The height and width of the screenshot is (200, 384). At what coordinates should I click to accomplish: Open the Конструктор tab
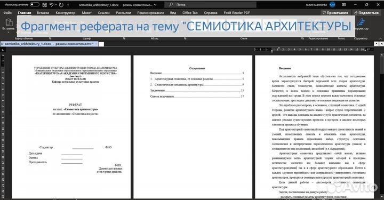click(66, 13)
